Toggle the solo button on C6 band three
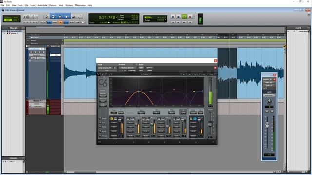This screenshot has height=175, width=312. pyautogui.click(x=143, y=119)
